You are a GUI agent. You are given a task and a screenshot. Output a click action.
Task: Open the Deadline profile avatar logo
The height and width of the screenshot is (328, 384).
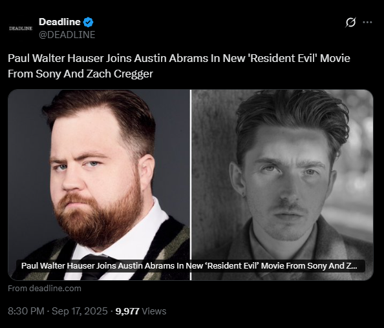21,28
